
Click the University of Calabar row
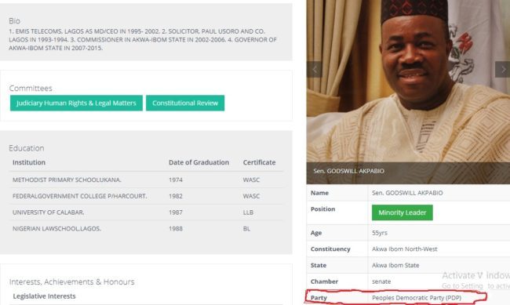coord(147,212)
